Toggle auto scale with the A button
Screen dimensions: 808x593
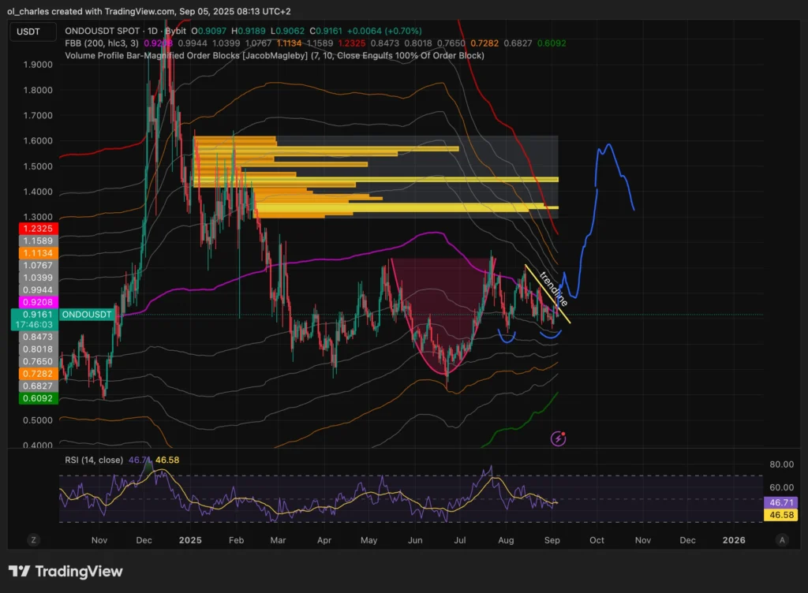pos(781,540)
